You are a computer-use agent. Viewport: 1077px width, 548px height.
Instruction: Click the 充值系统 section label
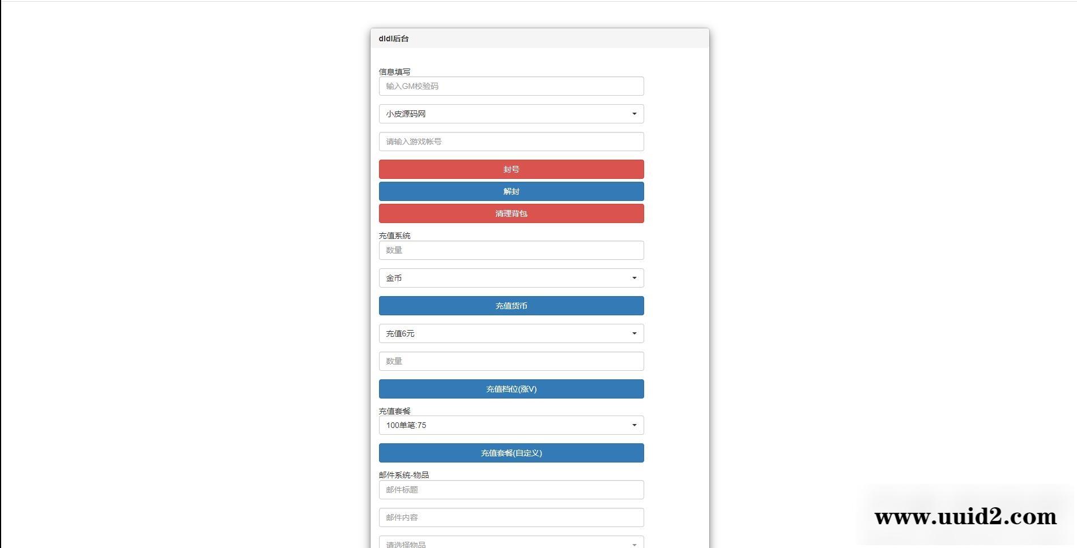394,236
